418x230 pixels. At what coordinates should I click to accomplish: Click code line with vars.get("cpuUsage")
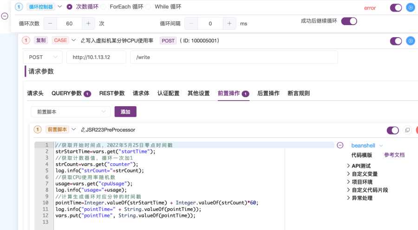94,184
